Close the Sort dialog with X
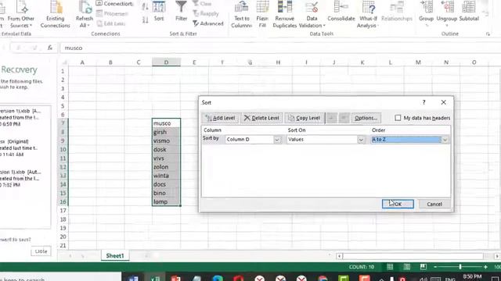The width and height of the screenshot is (501, 281). coord(444,102)
